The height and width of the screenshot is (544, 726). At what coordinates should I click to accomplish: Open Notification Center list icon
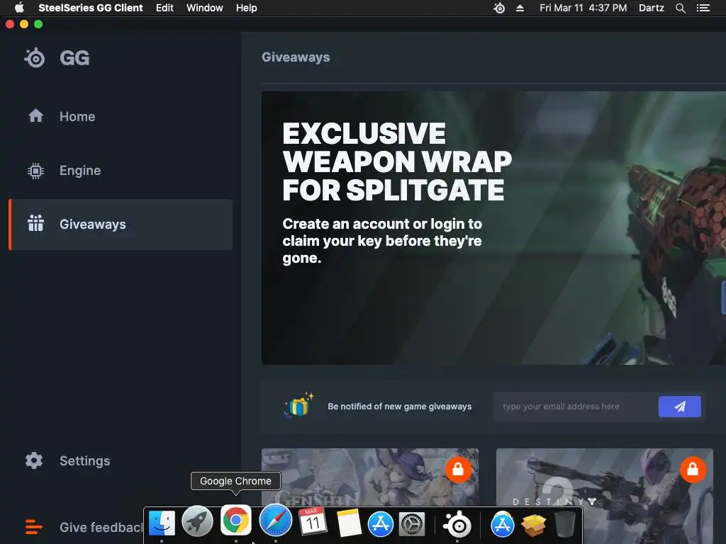click(x=703, y=8)
